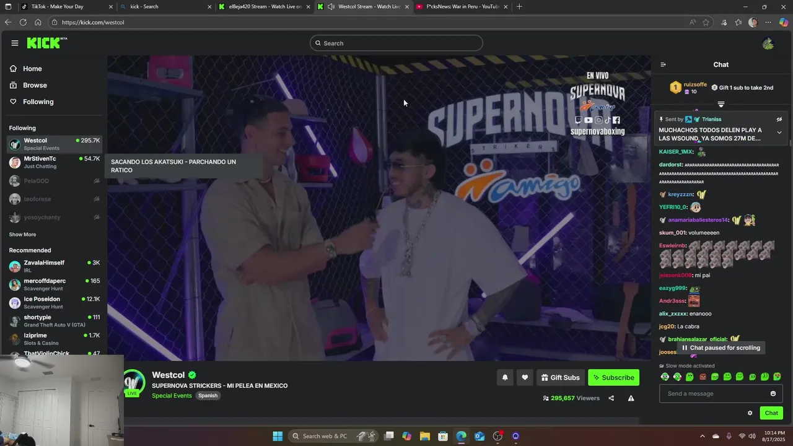
Task: Select Westcol in the Following list
Action: [x=55, y=144]
